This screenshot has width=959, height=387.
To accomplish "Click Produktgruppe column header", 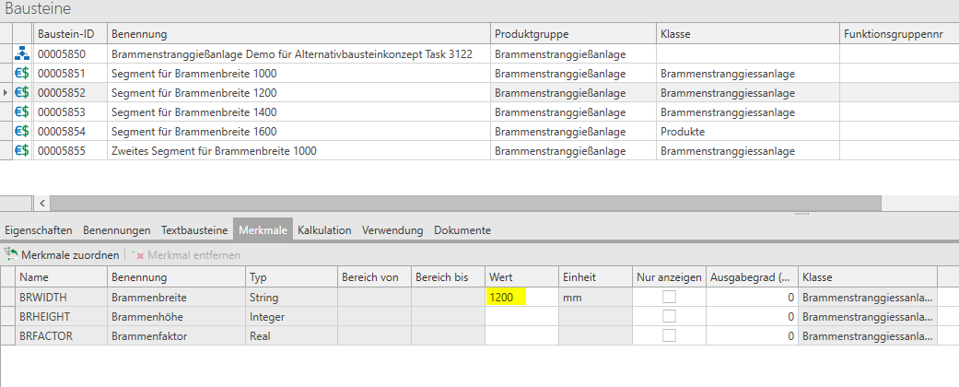I will coord(573,33).
